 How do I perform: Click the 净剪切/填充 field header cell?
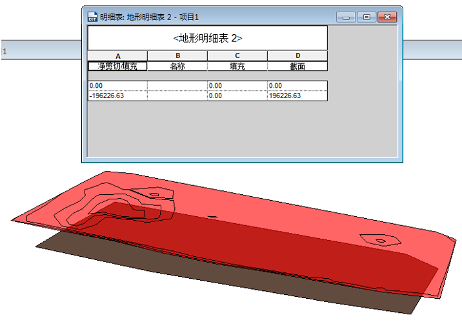(x=117, y=66)
